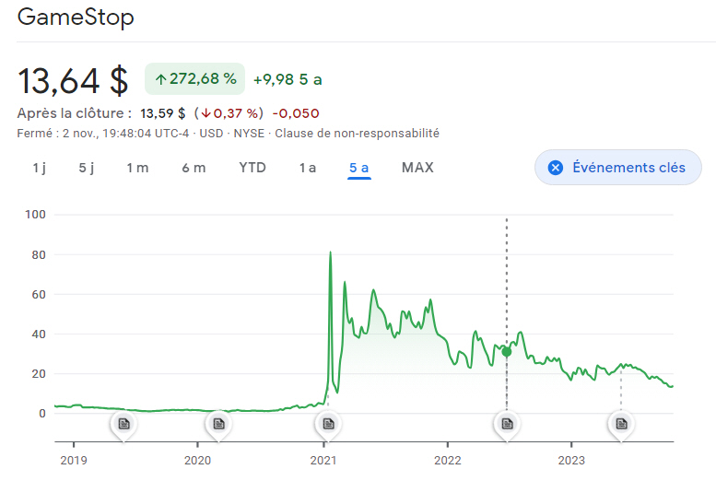
Task: Open the news marker near mid-2019
Action: [x=123, y=423]
